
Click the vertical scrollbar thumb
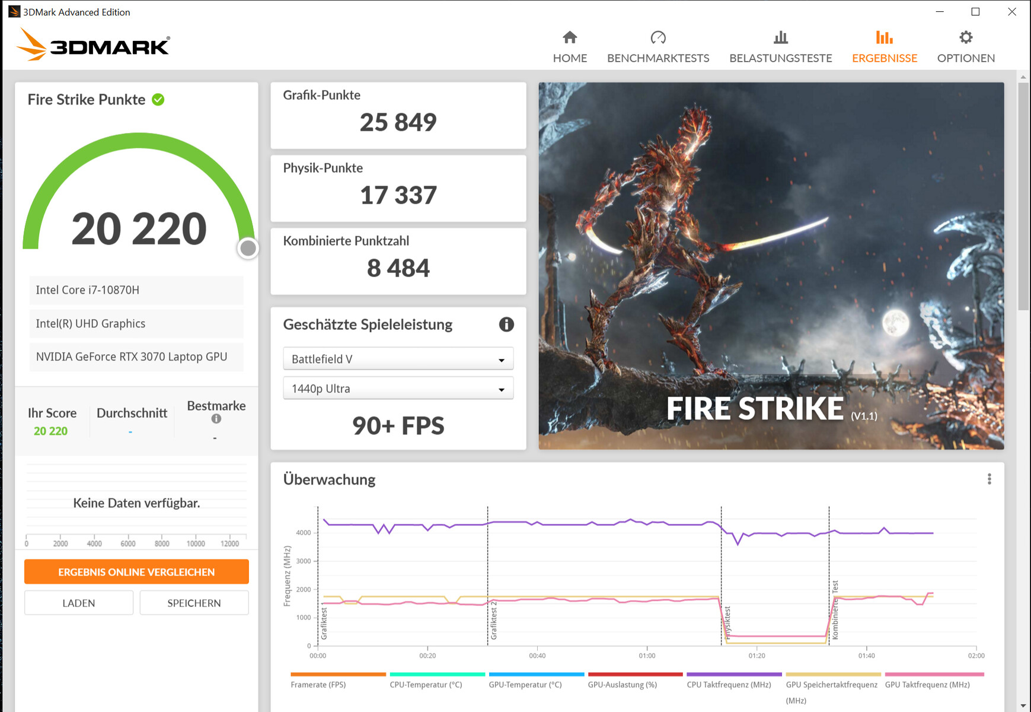click(x=1023, y=196)
